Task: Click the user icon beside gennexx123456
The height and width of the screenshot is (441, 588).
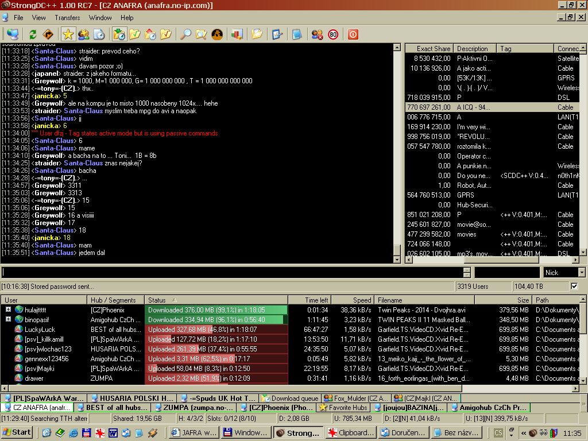Action: coord(19,358)
